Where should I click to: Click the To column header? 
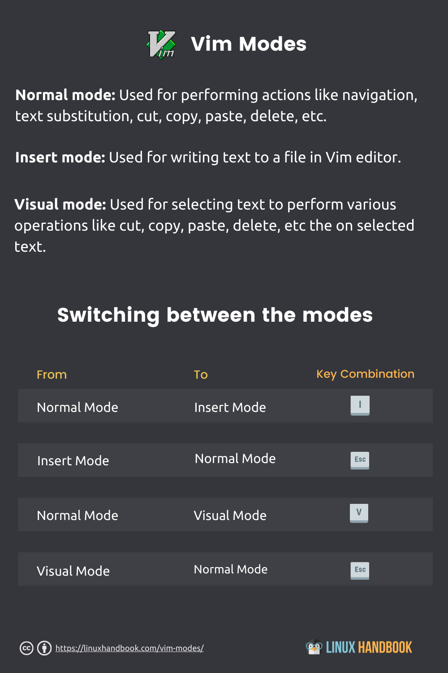[x=201, y=375]
